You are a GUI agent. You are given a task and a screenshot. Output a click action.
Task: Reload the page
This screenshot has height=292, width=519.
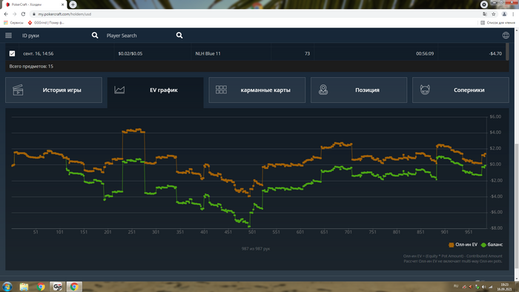(23, 14)
